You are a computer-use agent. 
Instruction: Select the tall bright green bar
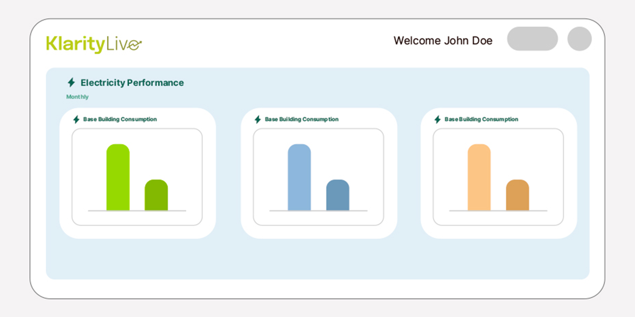118,177
